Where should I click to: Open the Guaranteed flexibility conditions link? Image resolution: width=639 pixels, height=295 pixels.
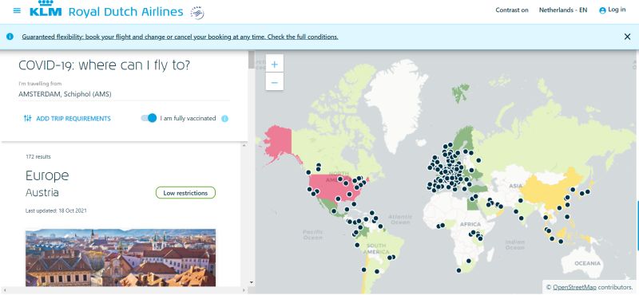coord(181,37)
